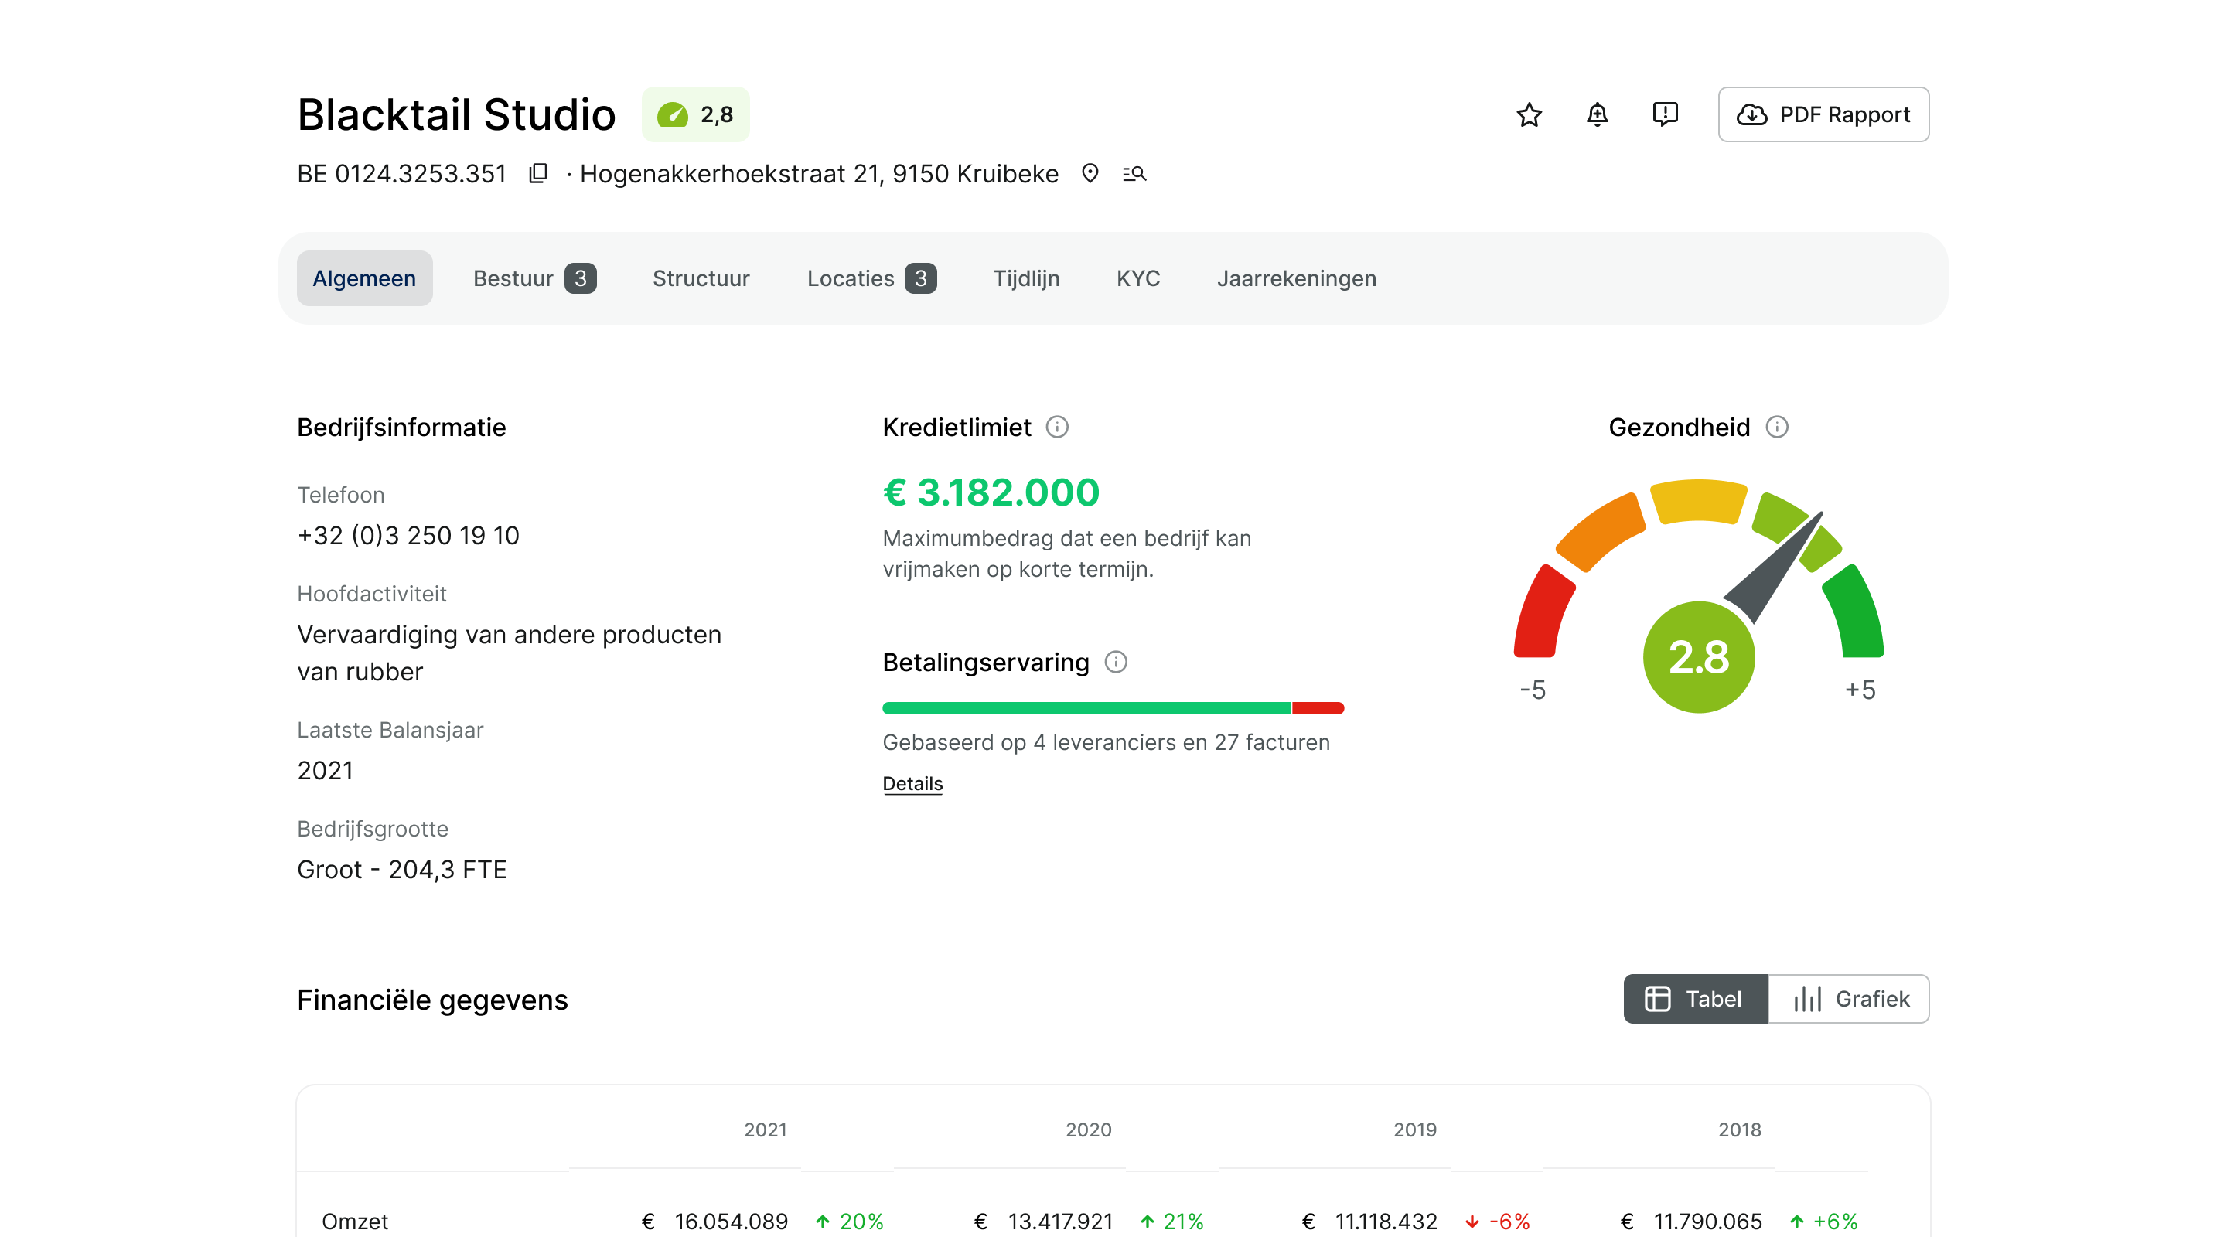Click the search list icon beside address
2227x1237 pixels.
[1134, 174]
